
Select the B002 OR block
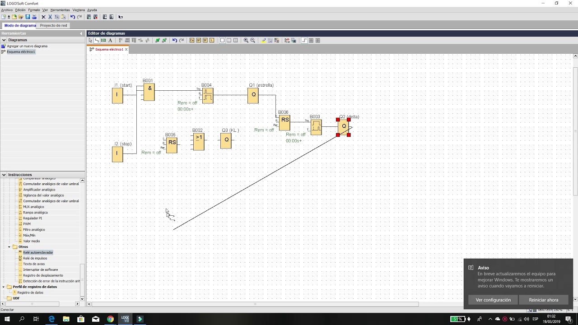(x=199, y=142)
